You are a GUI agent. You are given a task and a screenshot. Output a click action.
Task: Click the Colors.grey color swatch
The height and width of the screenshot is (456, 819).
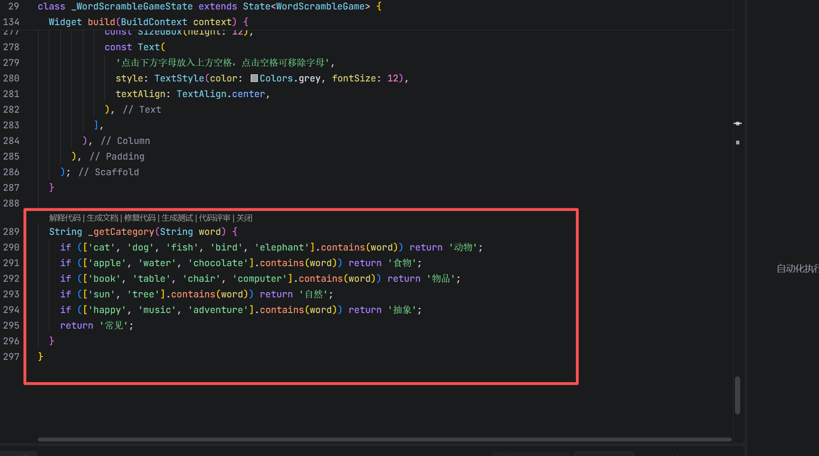coord(255,78)
